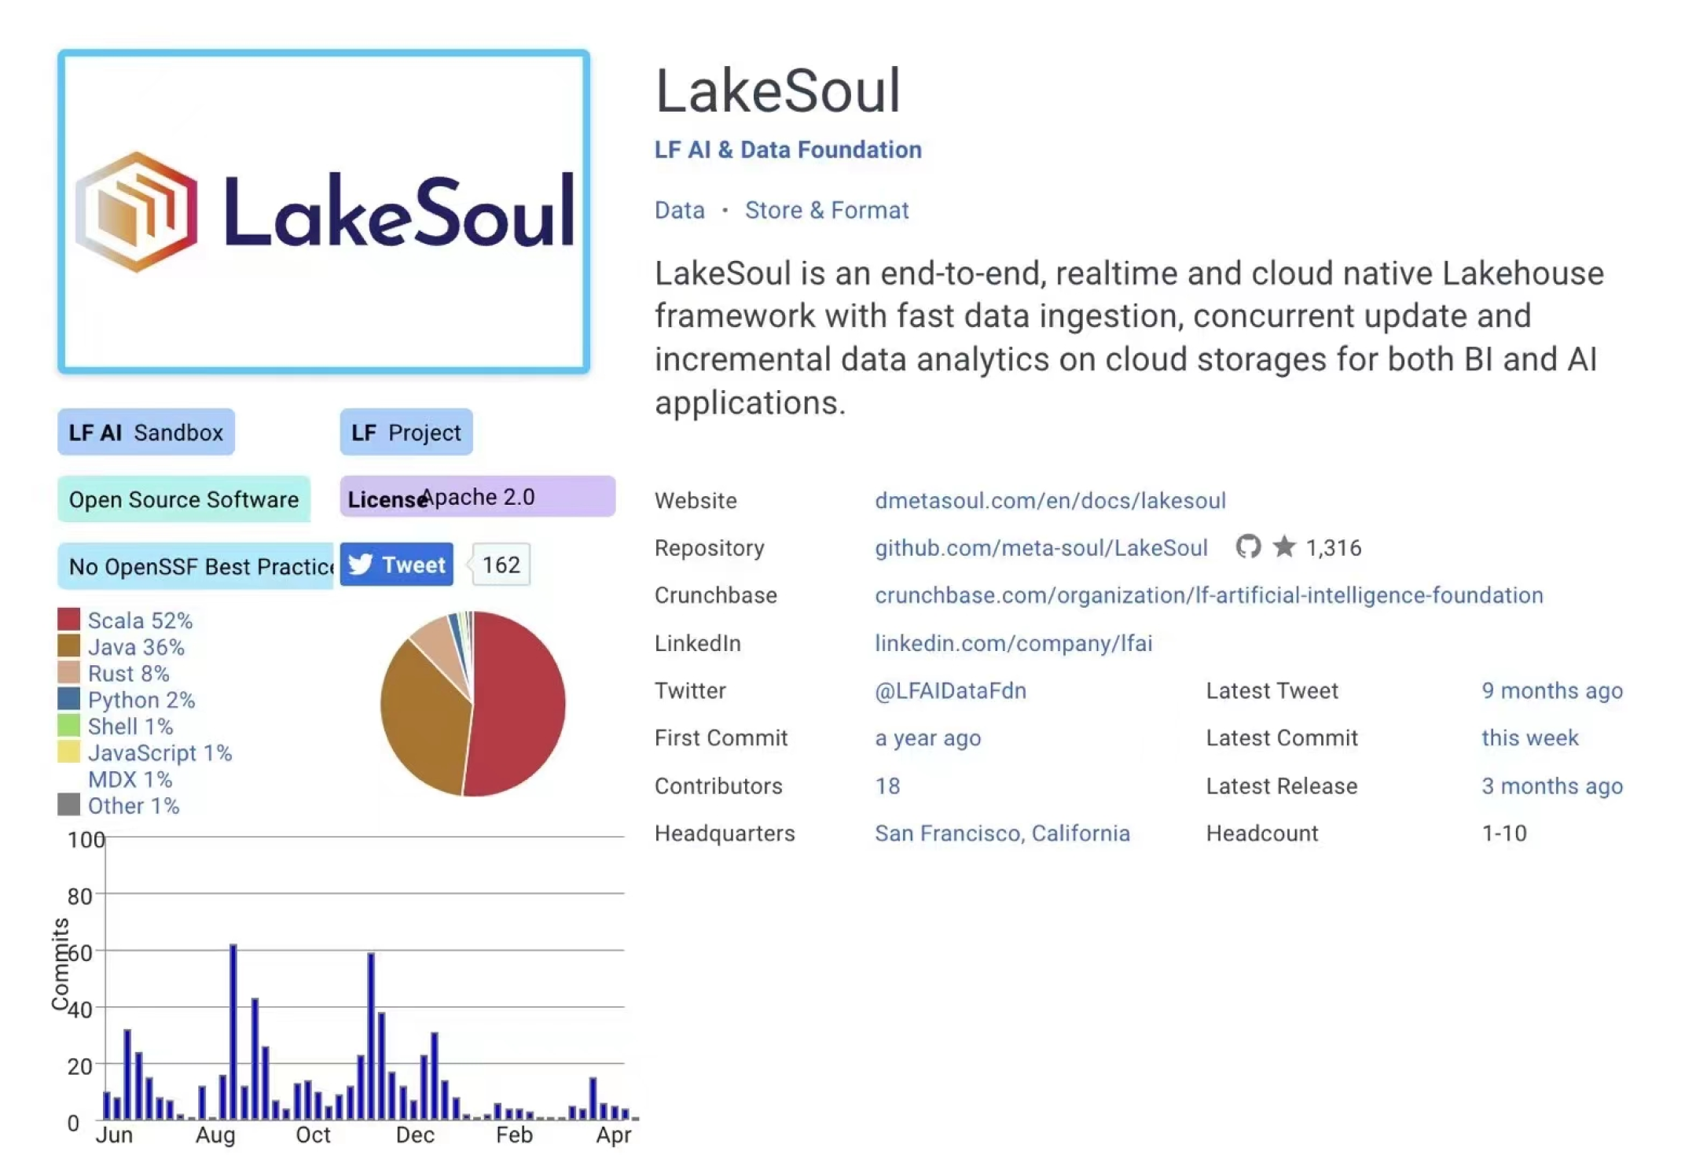Click the LakeSoul logo image
Screen dimensions: 1685x1170
pos(324,212)
